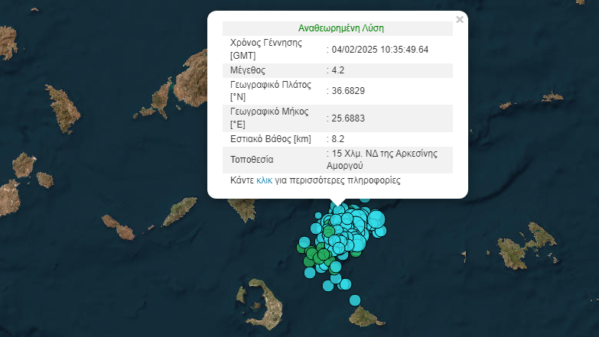Select the focal depth value 8.2
The height and width of the screenshot is (337, 599).
(x=338, y=139)
